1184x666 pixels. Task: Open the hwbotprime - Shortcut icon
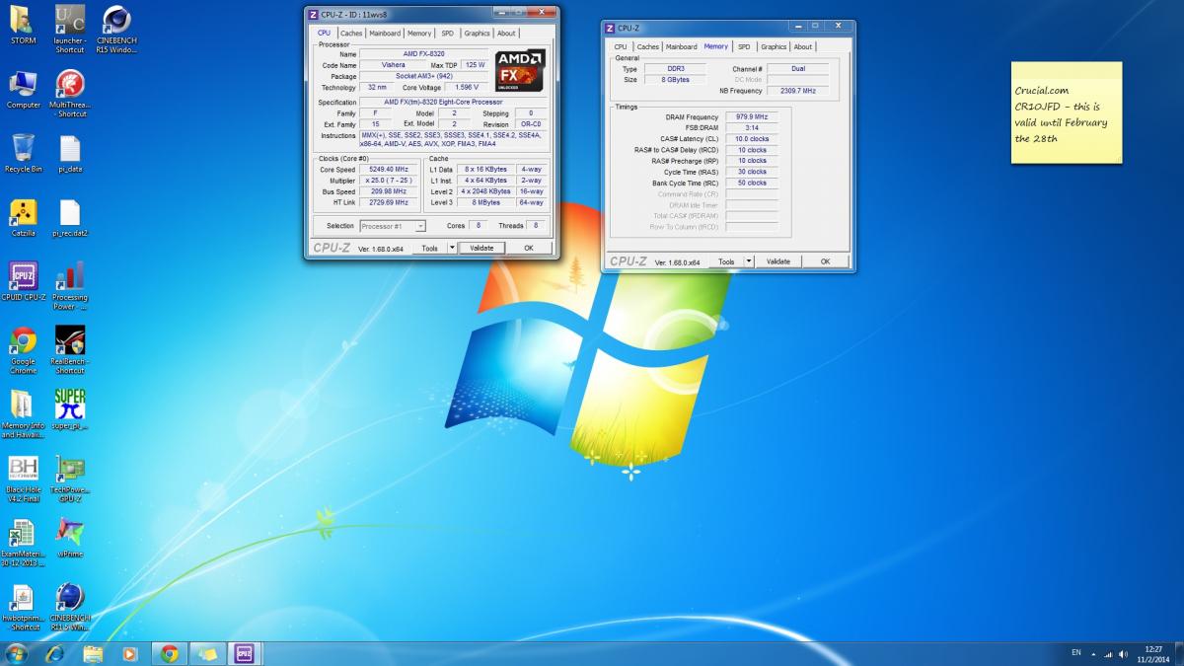[x=23, y=606]
